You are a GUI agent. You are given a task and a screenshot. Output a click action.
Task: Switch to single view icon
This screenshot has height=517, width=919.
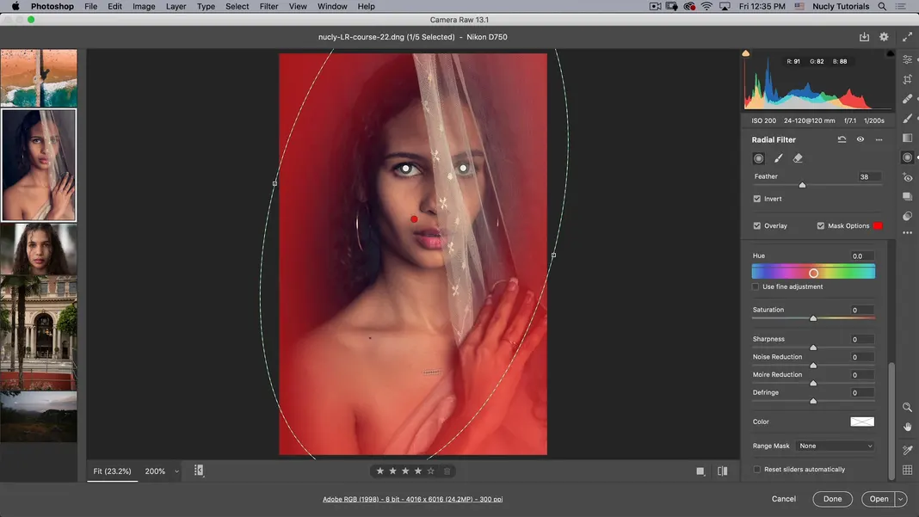(x=700, y=471)
